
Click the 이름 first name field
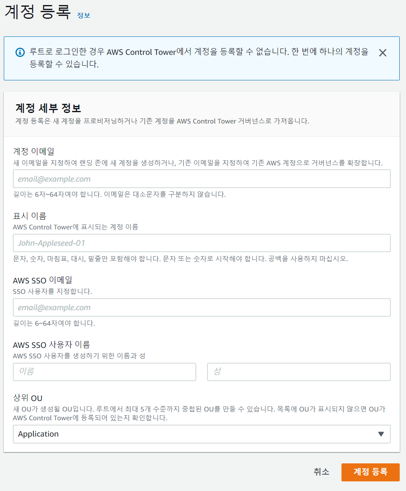tap(104, 372)
